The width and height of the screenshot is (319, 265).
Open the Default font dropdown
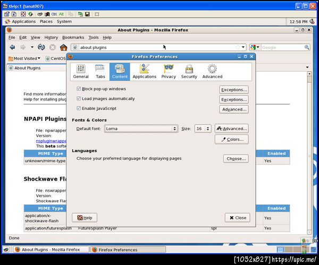click(x=141, y=129)
